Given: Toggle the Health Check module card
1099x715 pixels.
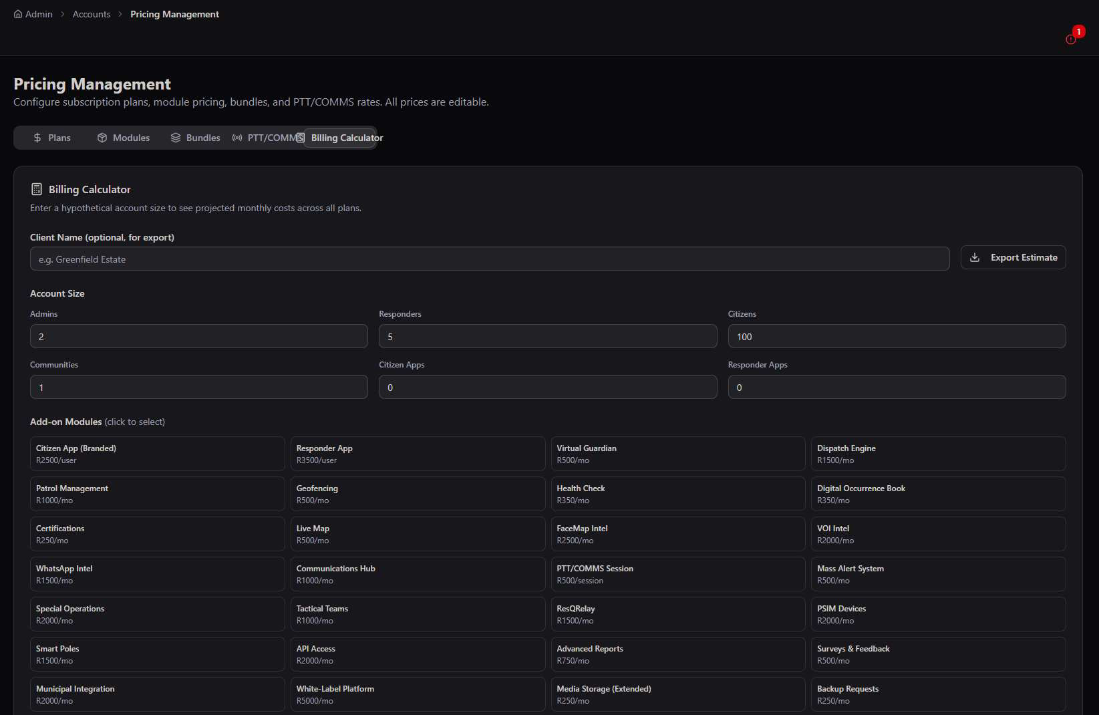Looking at the screenshot, I should pos(678,494).
